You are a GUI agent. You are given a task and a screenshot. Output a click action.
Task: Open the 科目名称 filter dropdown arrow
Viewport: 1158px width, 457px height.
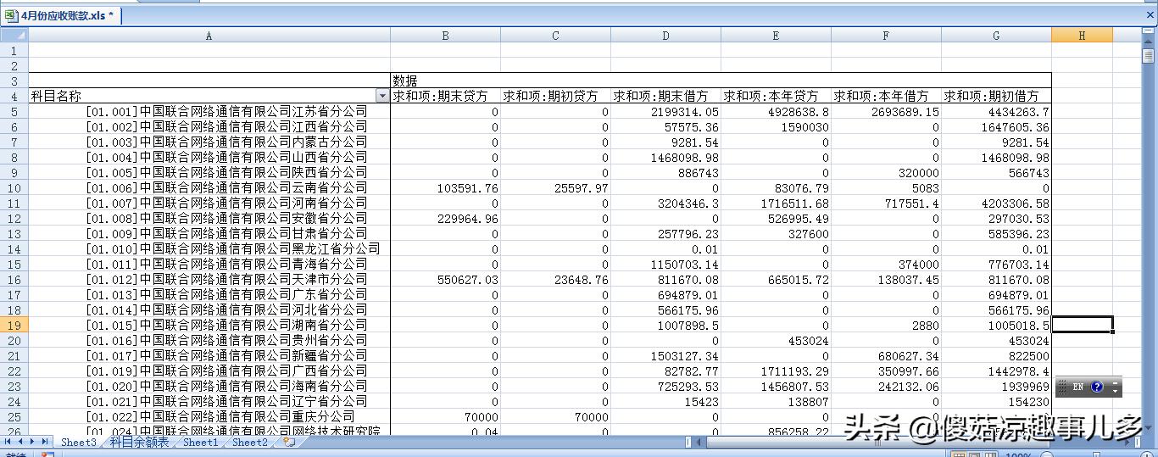pyautogui.click(x=382, y=97)
